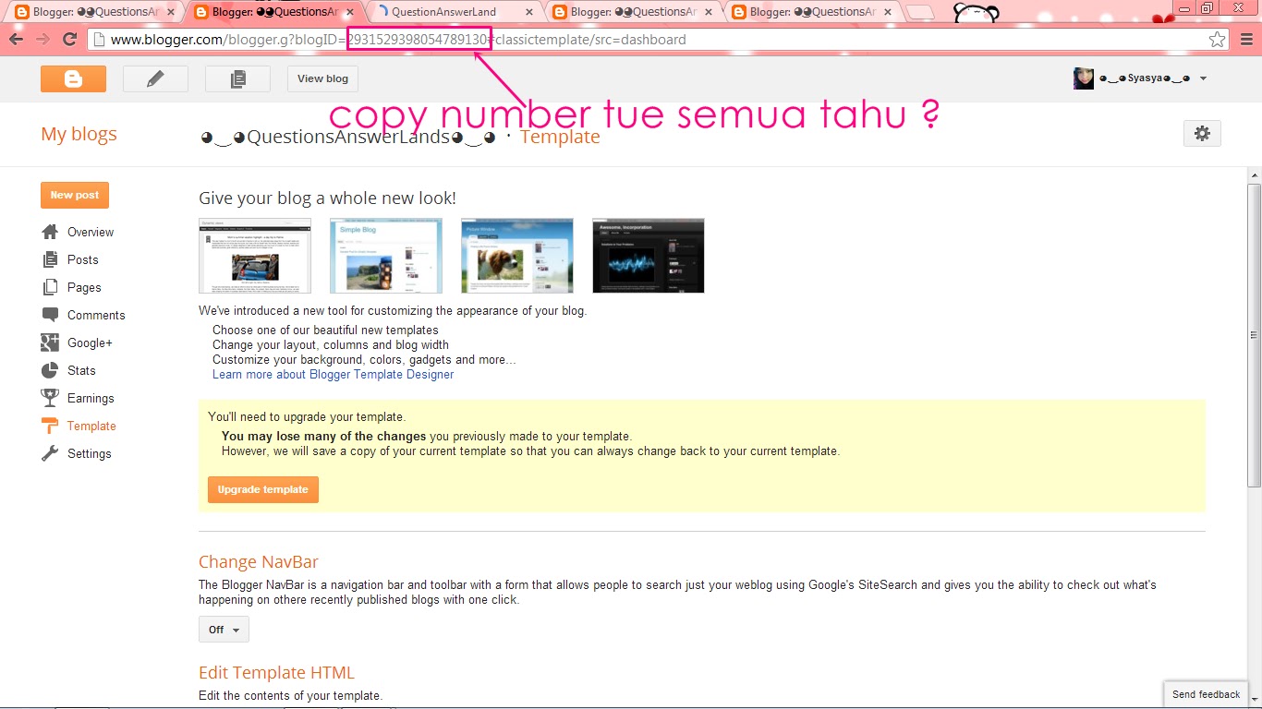Open the Settings menu item

point(90,453)
